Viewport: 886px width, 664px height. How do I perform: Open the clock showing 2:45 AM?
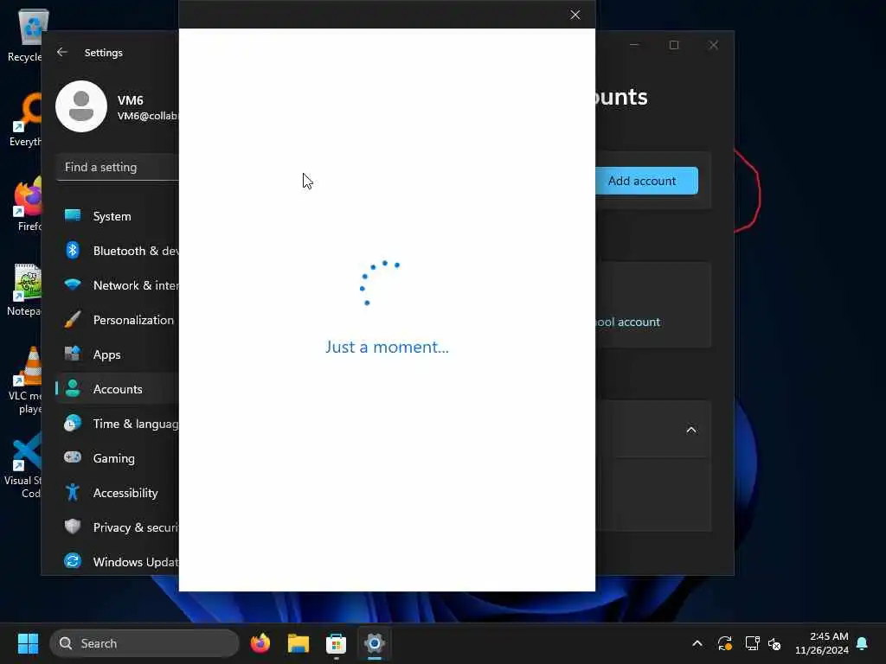(x=822, y=643)
